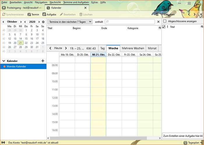Click the column picker icon next to Kategorie
The height and width of the screenshot is (145, 204).
pyautogui.click(x=159, y=28)
